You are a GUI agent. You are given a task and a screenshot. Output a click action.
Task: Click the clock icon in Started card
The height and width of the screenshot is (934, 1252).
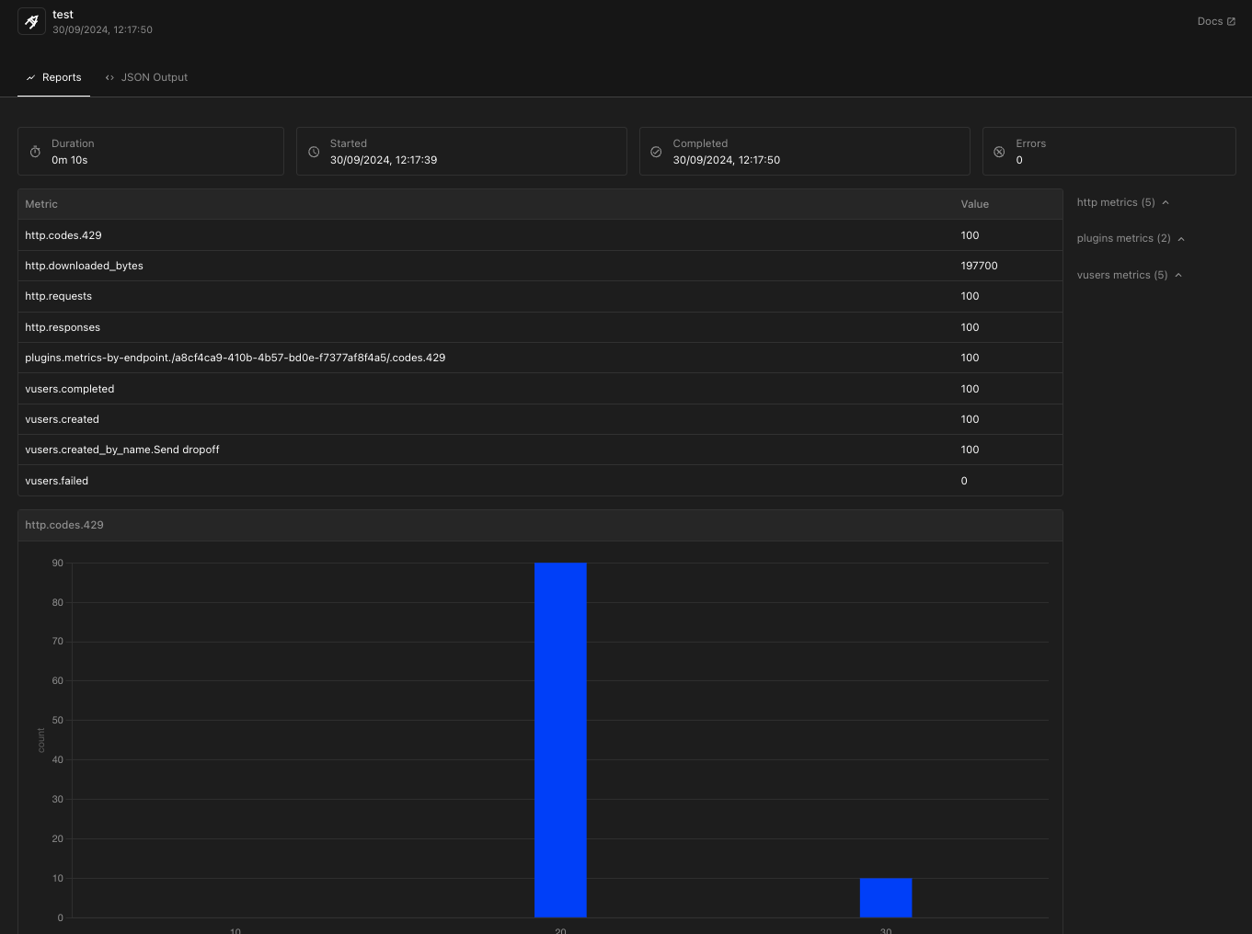point(314,152)
